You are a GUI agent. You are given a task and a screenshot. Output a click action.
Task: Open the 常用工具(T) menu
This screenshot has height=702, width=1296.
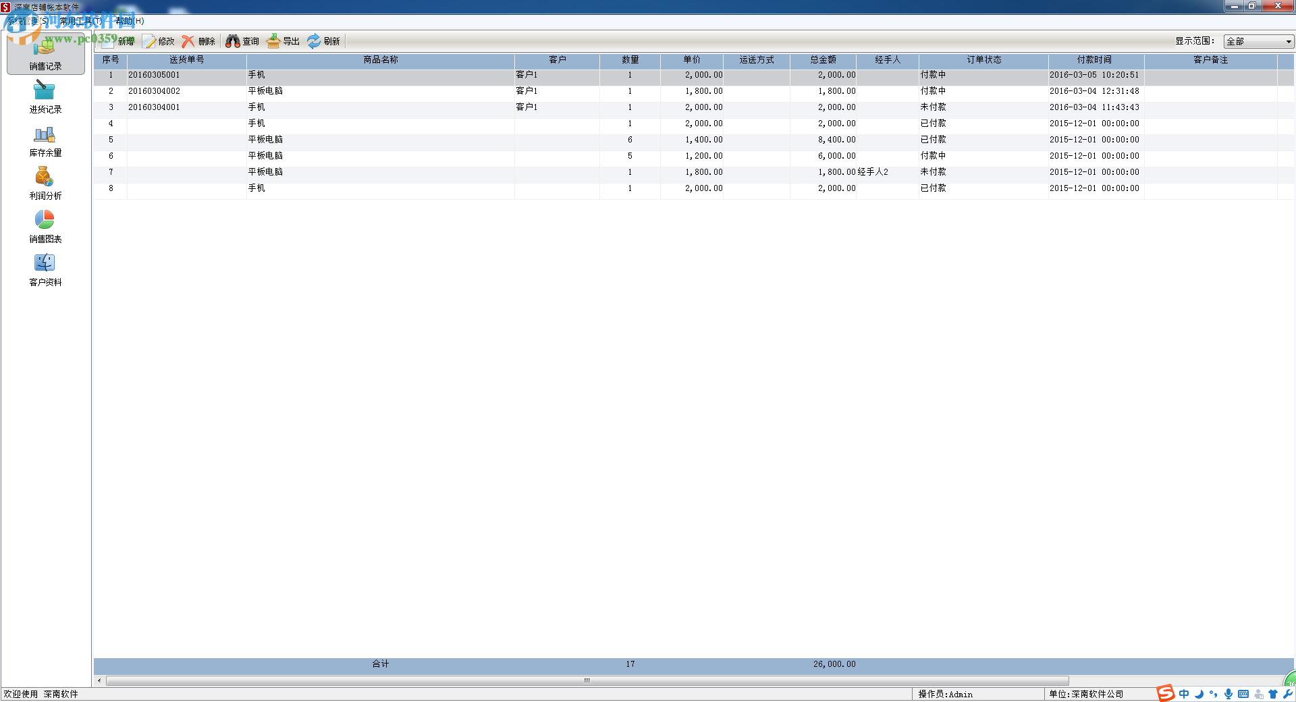point(81,21)
